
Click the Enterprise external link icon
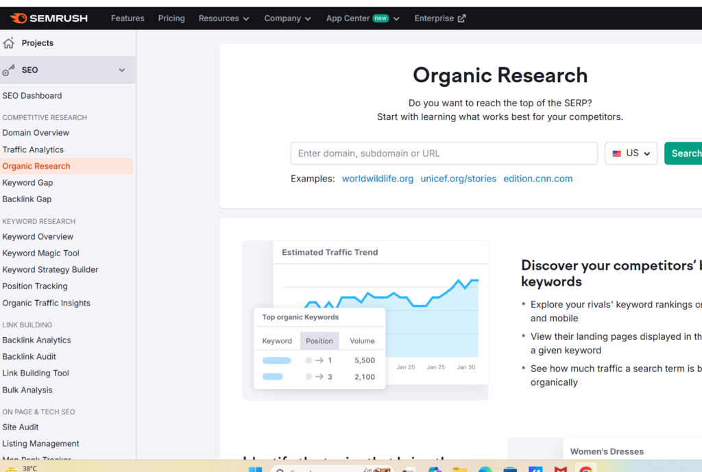[462, 18]
